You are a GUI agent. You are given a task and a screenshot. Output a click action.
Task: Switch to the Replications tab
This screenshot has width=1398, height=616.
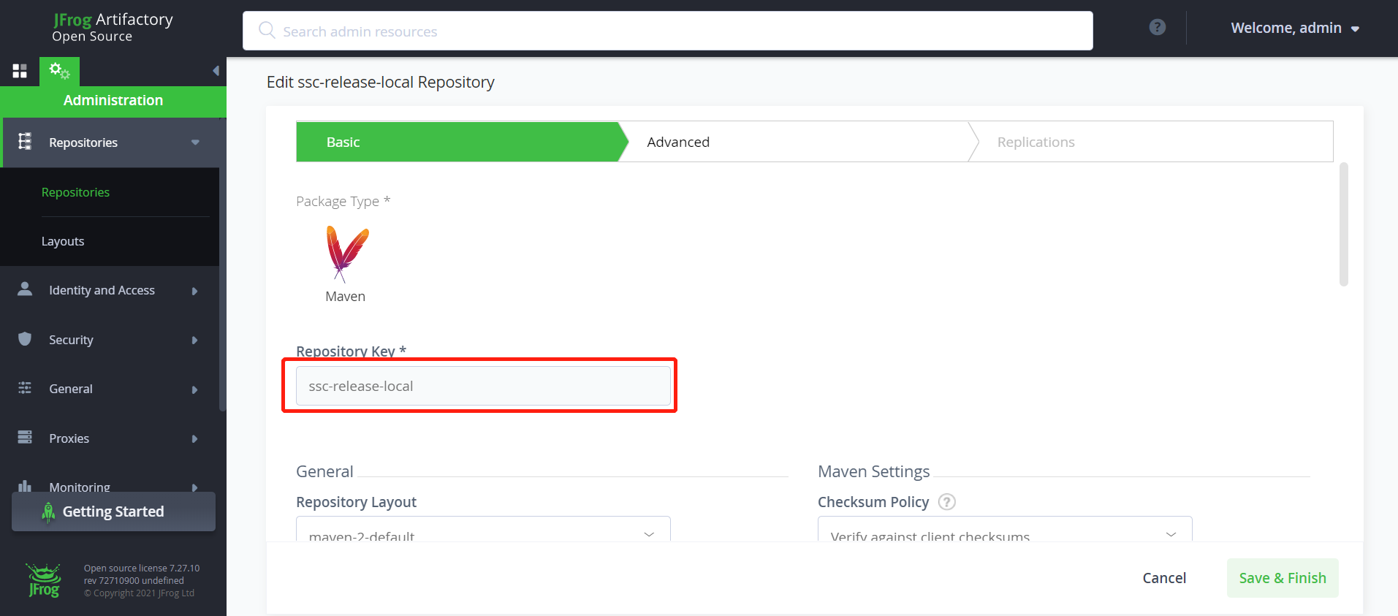point(1155,142)
